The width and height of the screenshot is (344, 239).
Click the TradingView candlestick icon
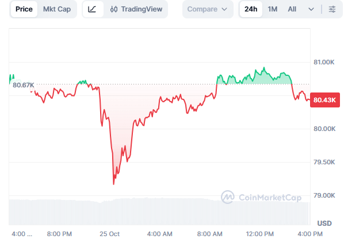point(114,9)
